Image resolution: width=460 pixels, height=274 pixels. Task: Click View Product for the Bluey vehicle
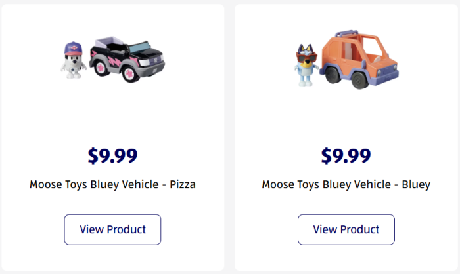click(x=346, y=229)
